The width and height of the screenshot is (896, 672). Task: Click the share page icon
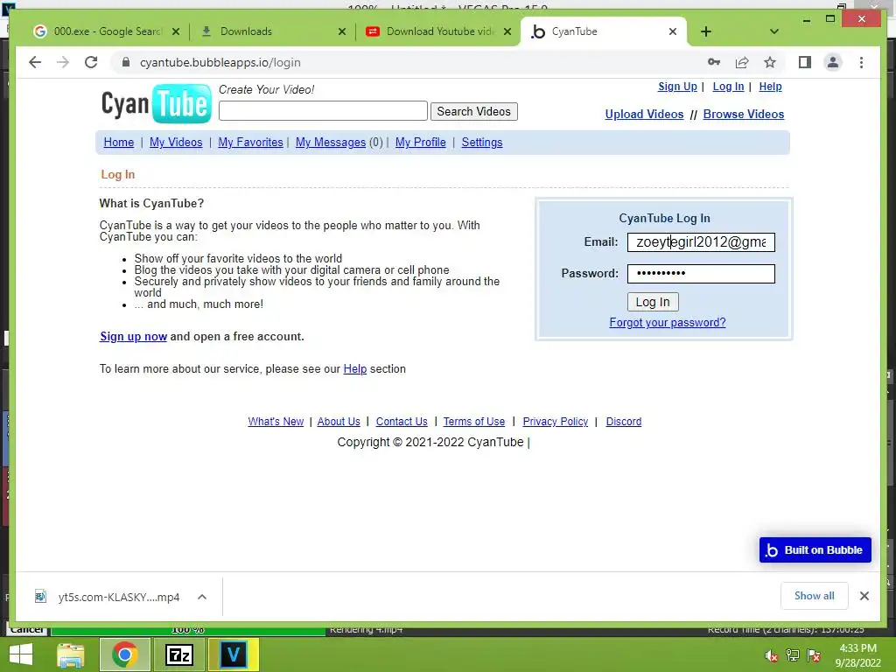pos(742,62)
